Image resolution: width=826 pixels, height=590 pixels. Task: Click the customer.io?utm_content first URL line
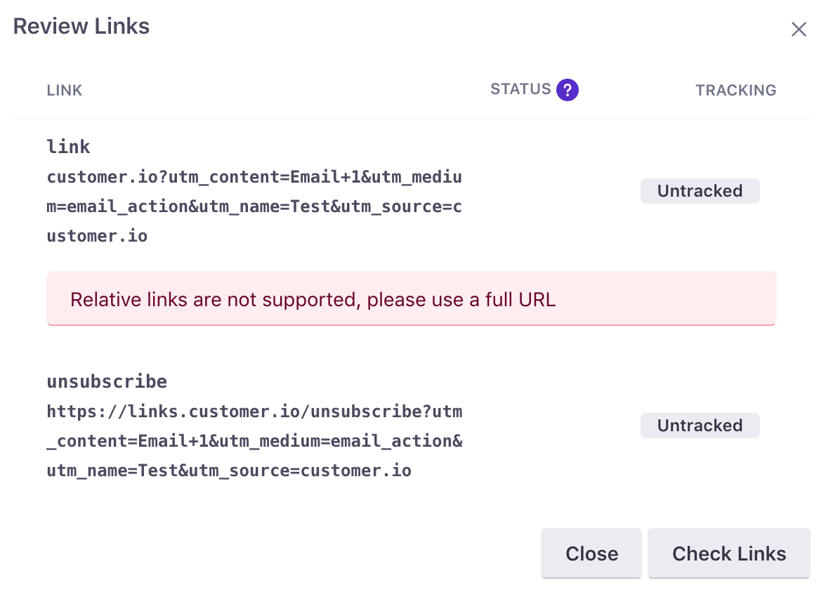pos(254,177)
